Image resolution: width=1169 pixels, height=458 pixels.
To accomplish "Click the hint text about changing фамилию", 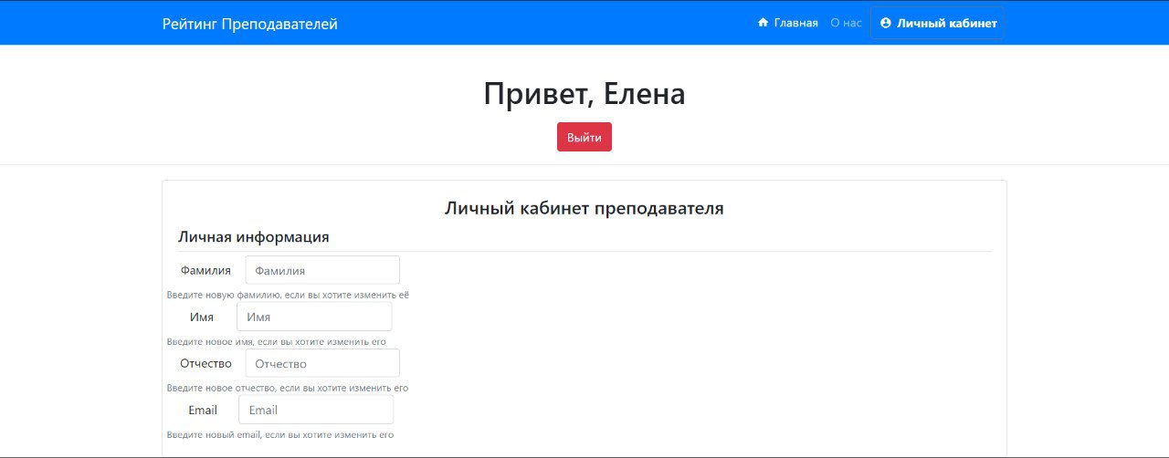I will pyautogui.click(x=289, y=295).
